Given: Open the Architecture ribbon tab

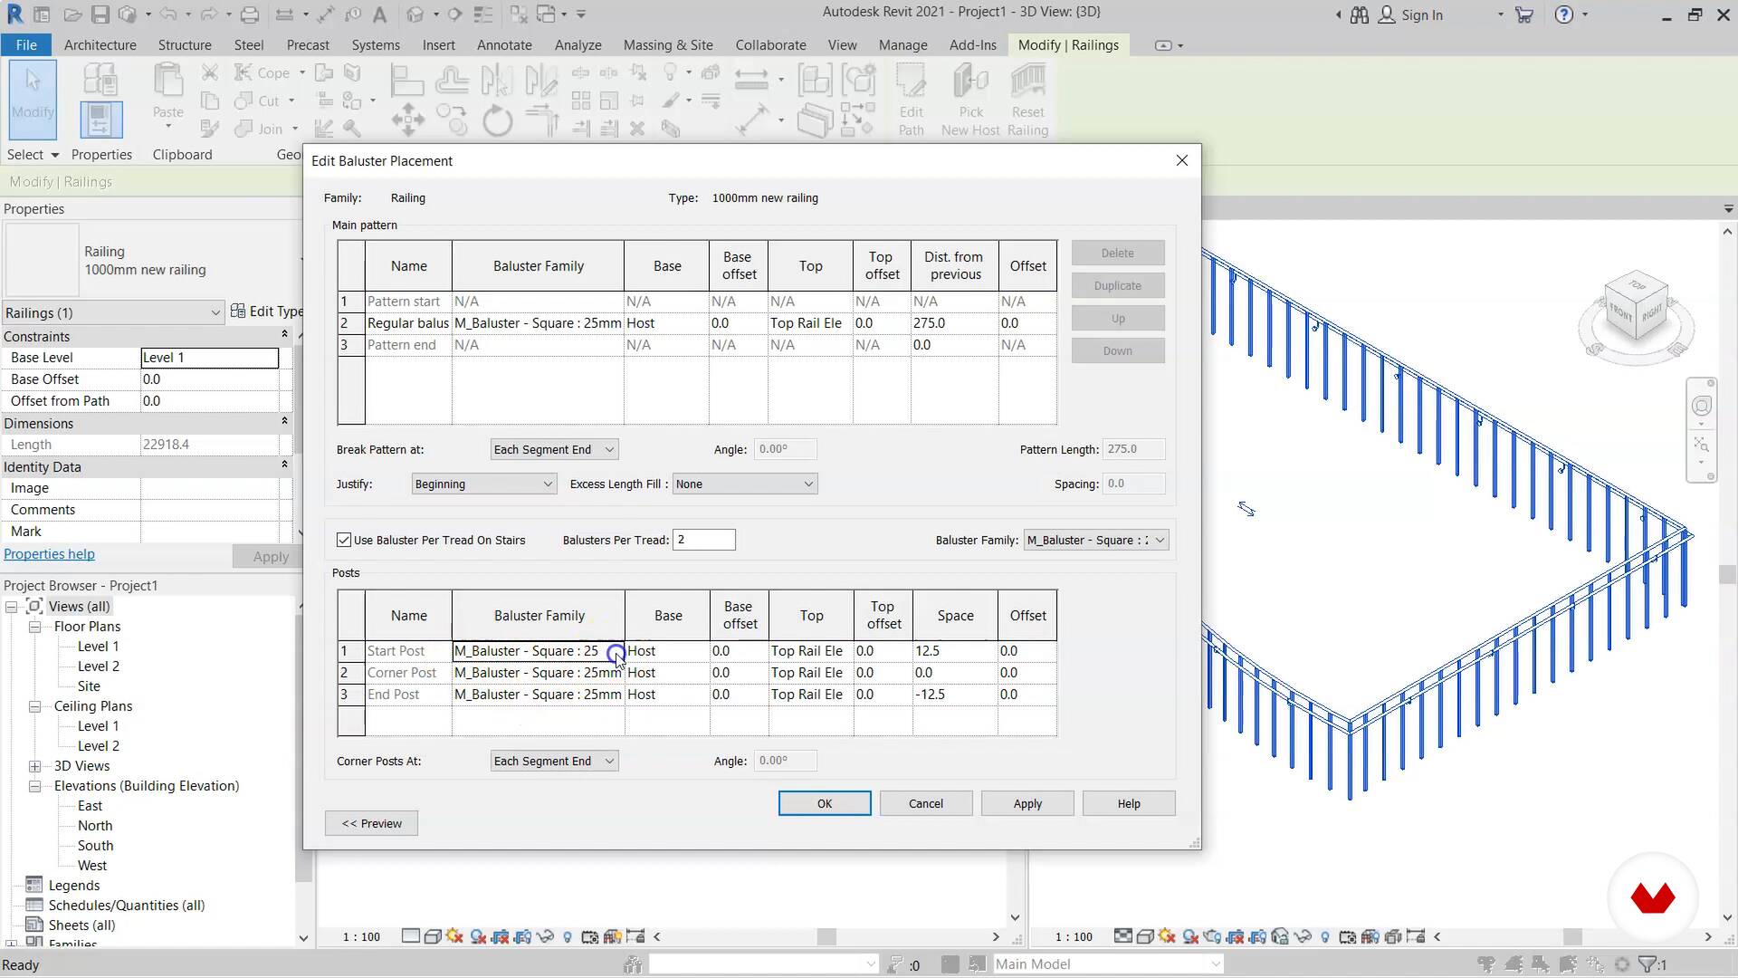Looking at the screenshot, I should point(100,44).
